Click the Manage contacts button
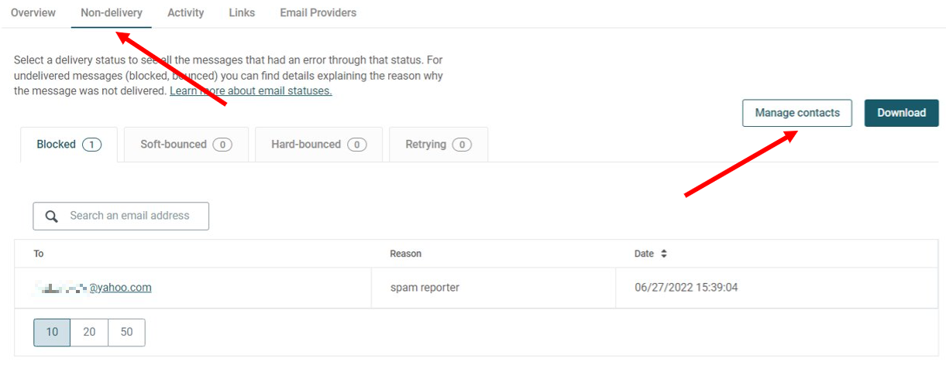Image resolution: width=946 pixels, height=365 pixels. [x=797, y=113]
